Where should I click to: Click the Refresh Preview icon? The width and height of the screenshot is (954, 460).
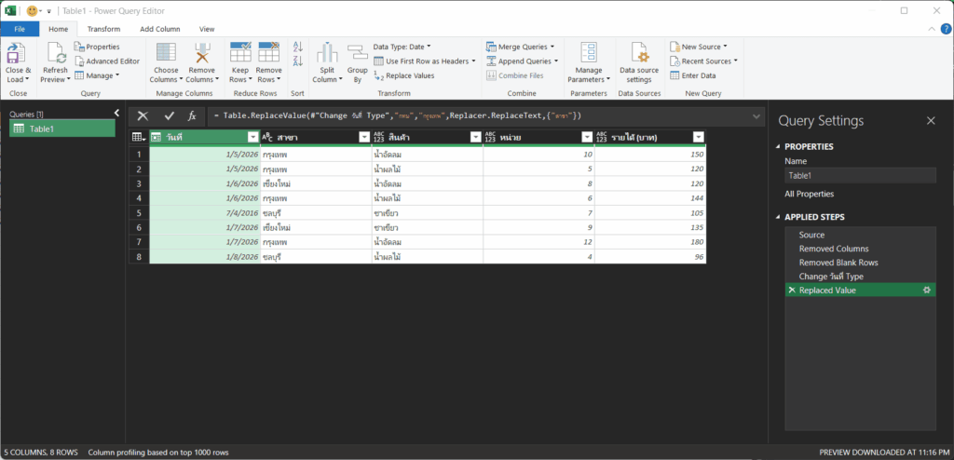click(56, 53)
